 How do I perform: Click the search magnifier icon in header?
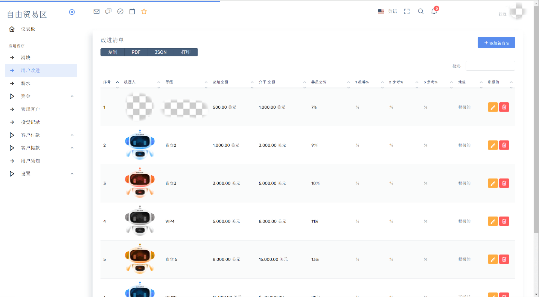click(421, 12)
